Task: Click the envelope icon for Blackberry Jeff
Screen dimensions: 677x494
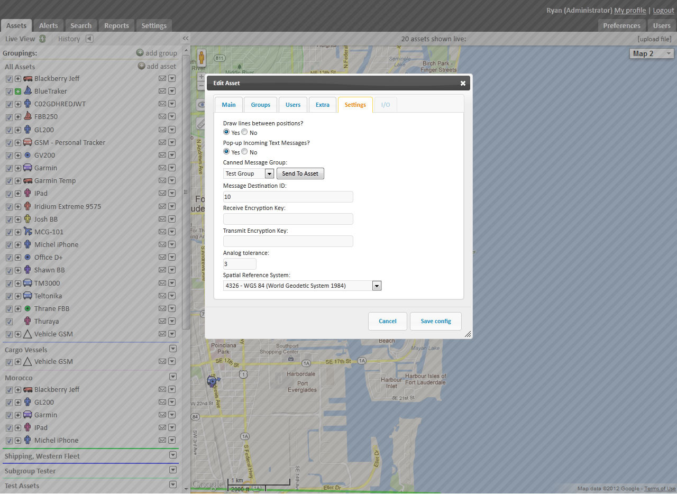Action: tap(162, 78)
